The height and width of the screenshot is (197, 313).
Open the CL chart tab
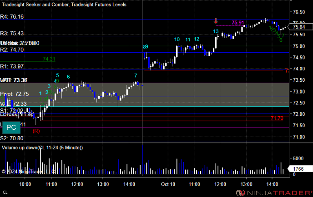[x=5, y=192]
